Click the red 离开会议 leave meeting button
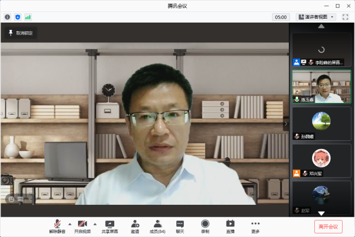Screen dimensions: 355x237 point(328,226)
